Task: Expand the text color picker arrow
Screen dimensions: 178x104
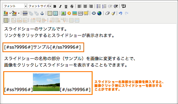Action: point(10,13)
